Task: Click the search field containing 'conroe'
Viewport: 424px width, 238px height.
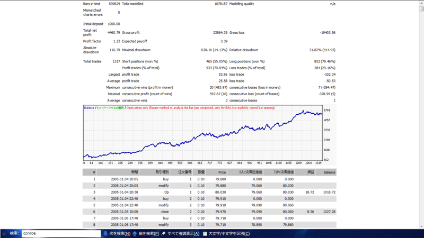Action: (x=61, y=233)
